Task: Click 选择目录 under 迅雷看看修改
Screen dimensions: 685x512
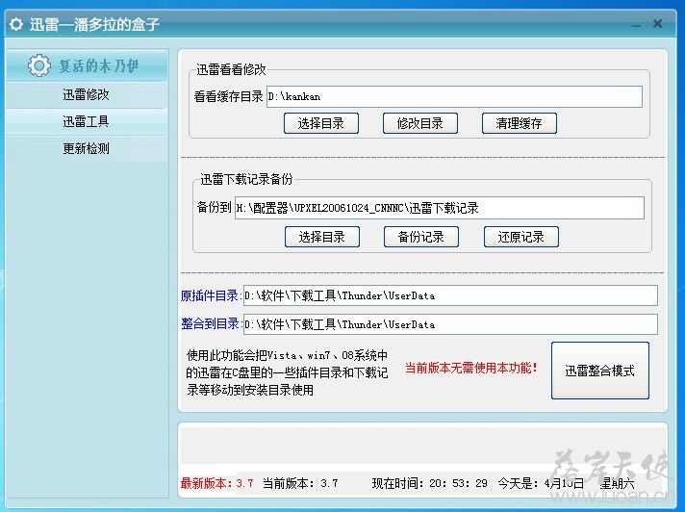Action: coord(321,123)
